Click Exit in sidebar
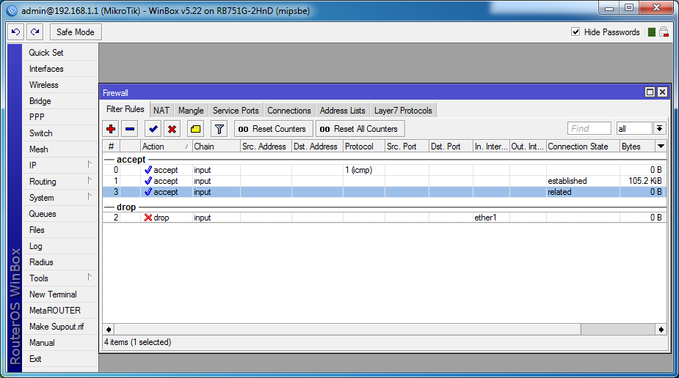Screen dimensions: 679x378 point(35,358)
